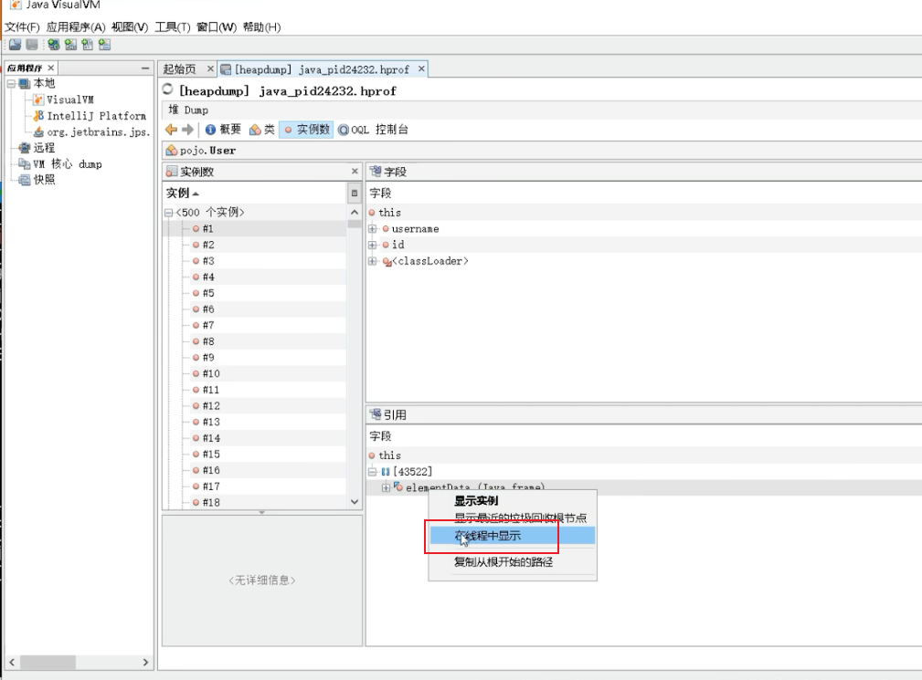The height and width of the screenshot is (680, 922).
Task: Expand the id field node
Action: (x=372, y=245)
